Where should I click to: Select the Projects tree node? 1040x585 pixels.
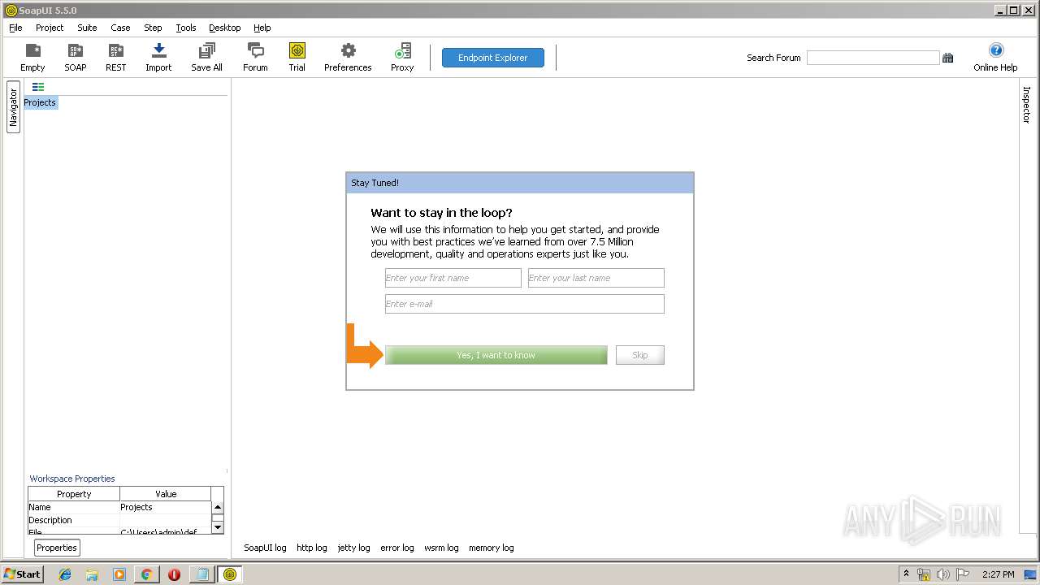(40, 102)
